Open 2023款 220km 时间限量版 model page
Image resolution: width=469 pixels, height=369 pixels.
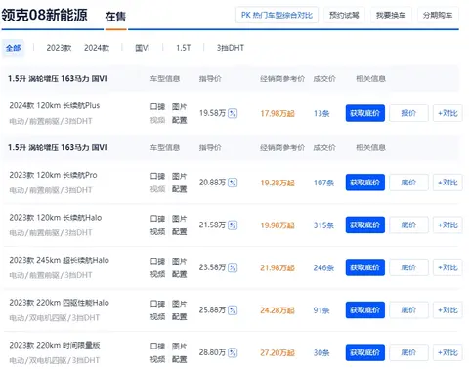(55, 345)
